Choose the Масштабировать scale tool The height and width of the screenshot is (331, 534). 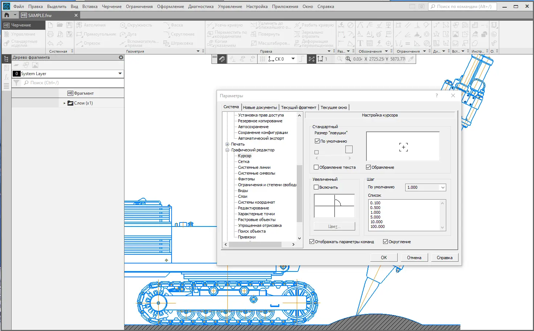270,43
